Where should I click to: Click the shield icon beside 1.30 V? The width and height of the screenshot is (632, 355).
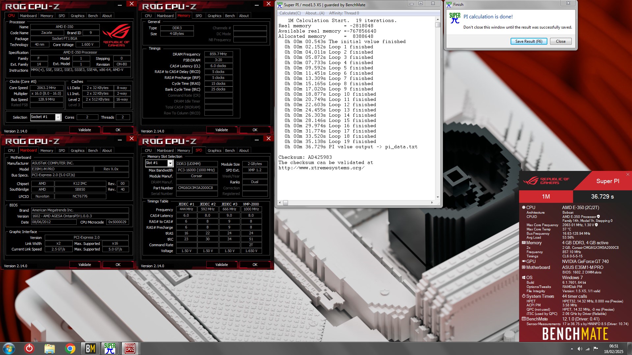[x=596, y=225]
